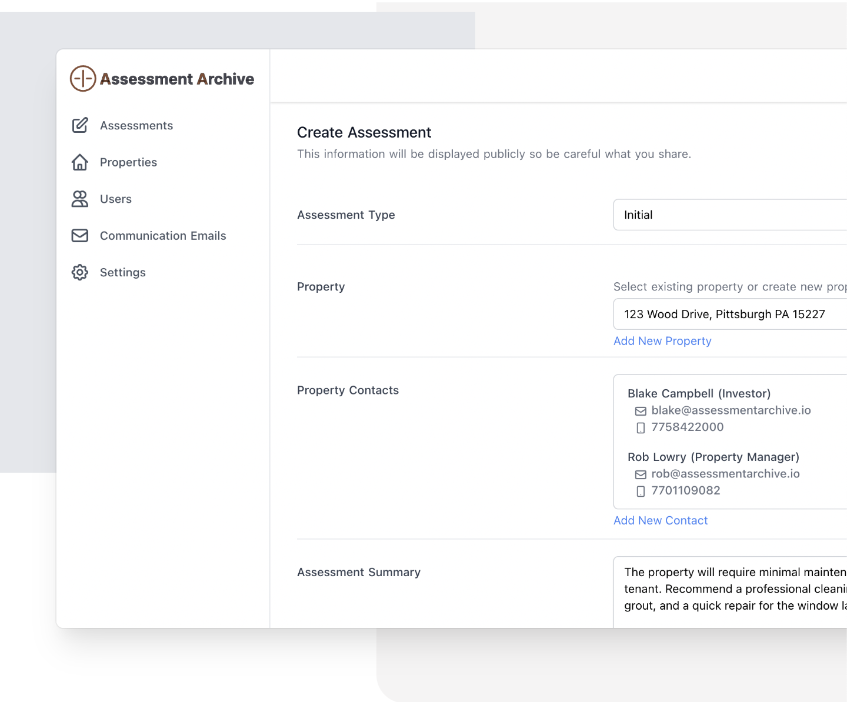Open the property selector showing 123 Wood Drive

(729, 314)
